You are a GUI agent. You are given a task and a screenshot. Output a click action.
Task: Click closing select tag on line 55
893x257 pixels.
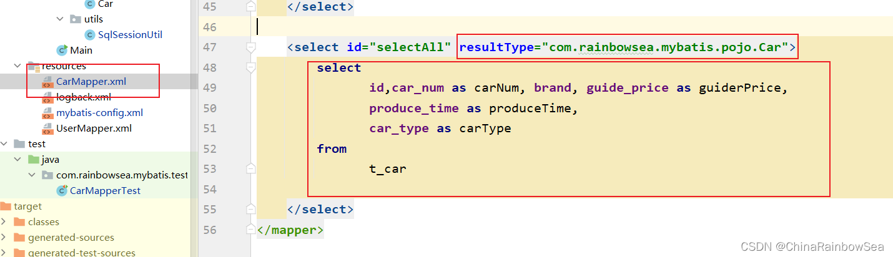coord(320,209)
